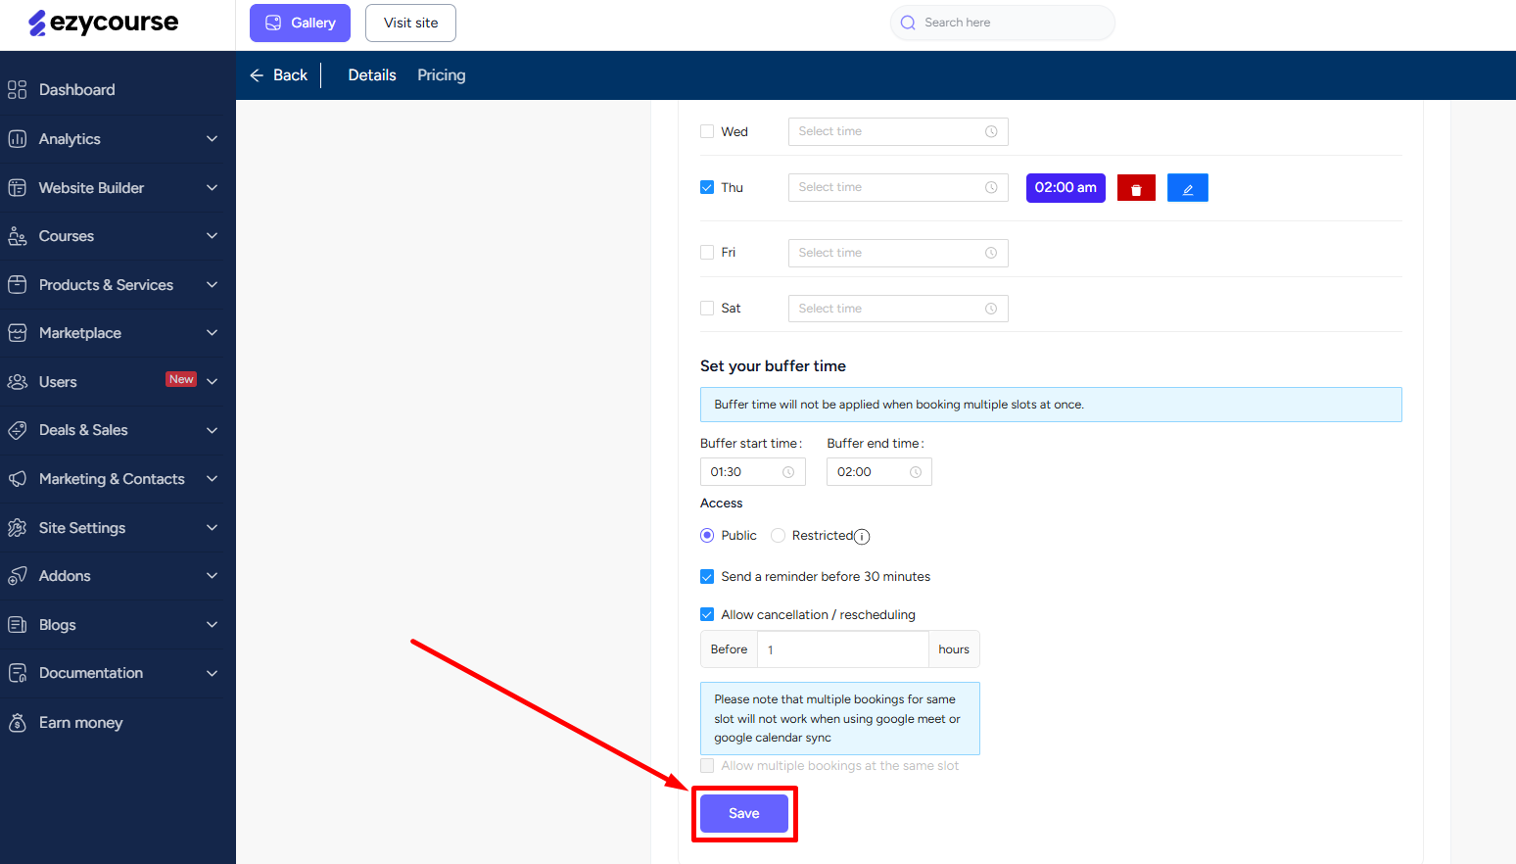Click the back arrow icon
Viewport: 1516px width, 864px height.
257,75
